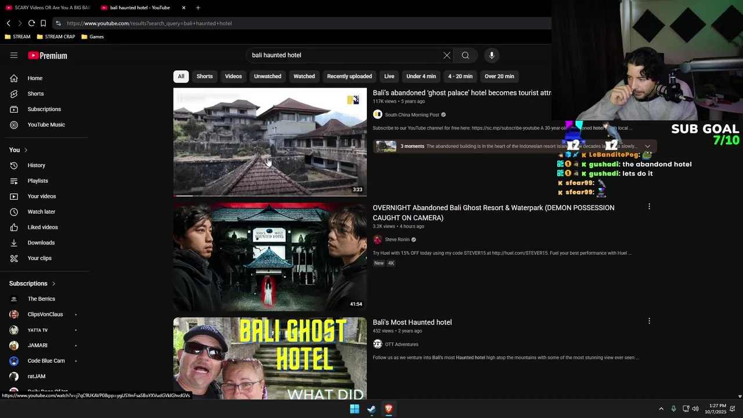
Task: Open Windows Start menu
Action: point(354,409)
